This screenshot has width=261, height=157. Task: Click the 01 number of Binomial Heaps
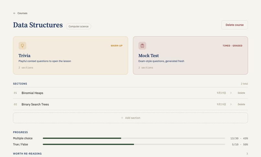click(x=15, y=93)
